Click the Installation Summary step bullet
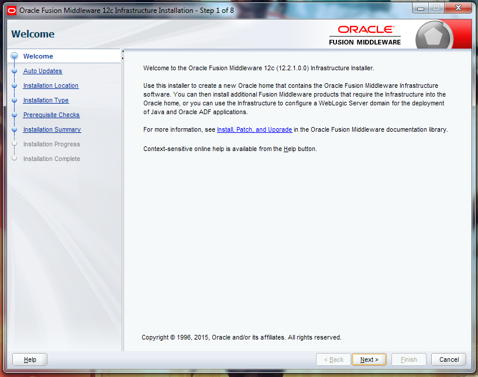 pyautogui.click(x=14, y=129)
